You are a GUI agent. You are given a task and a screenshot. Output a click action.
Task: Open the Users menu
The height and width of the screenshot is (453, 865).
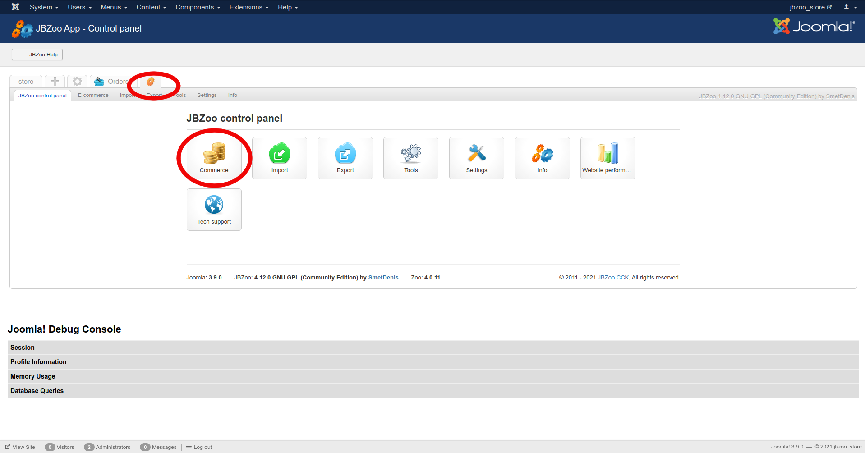[80, 7]
